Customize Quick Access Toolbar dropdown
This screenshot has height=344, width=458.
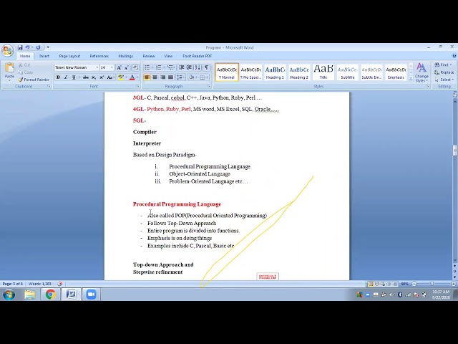(x=48, y=47)
